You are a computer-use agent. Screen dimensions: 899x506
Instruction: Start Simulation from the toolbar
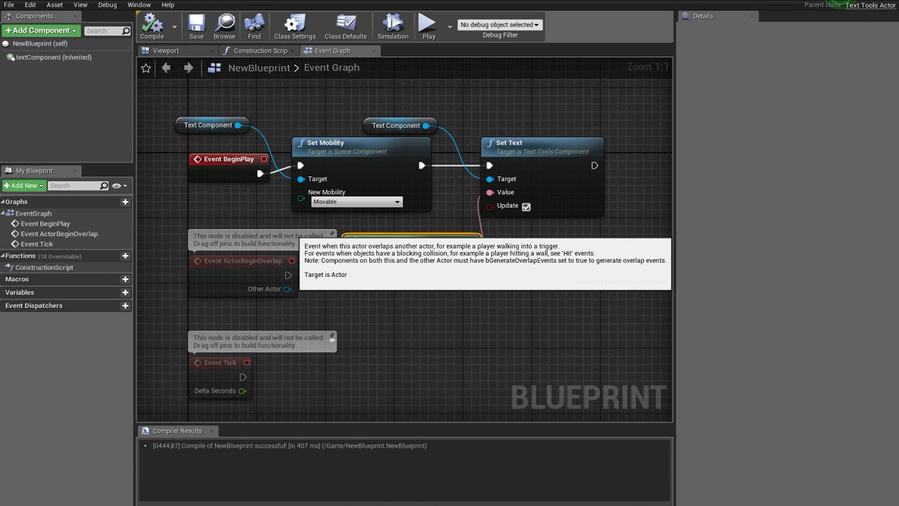tap(393, 27)
